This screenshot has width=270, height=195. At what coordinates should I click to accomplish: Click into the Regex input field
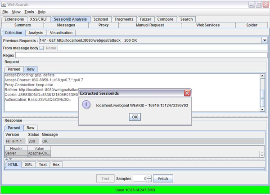coord(139,55)
